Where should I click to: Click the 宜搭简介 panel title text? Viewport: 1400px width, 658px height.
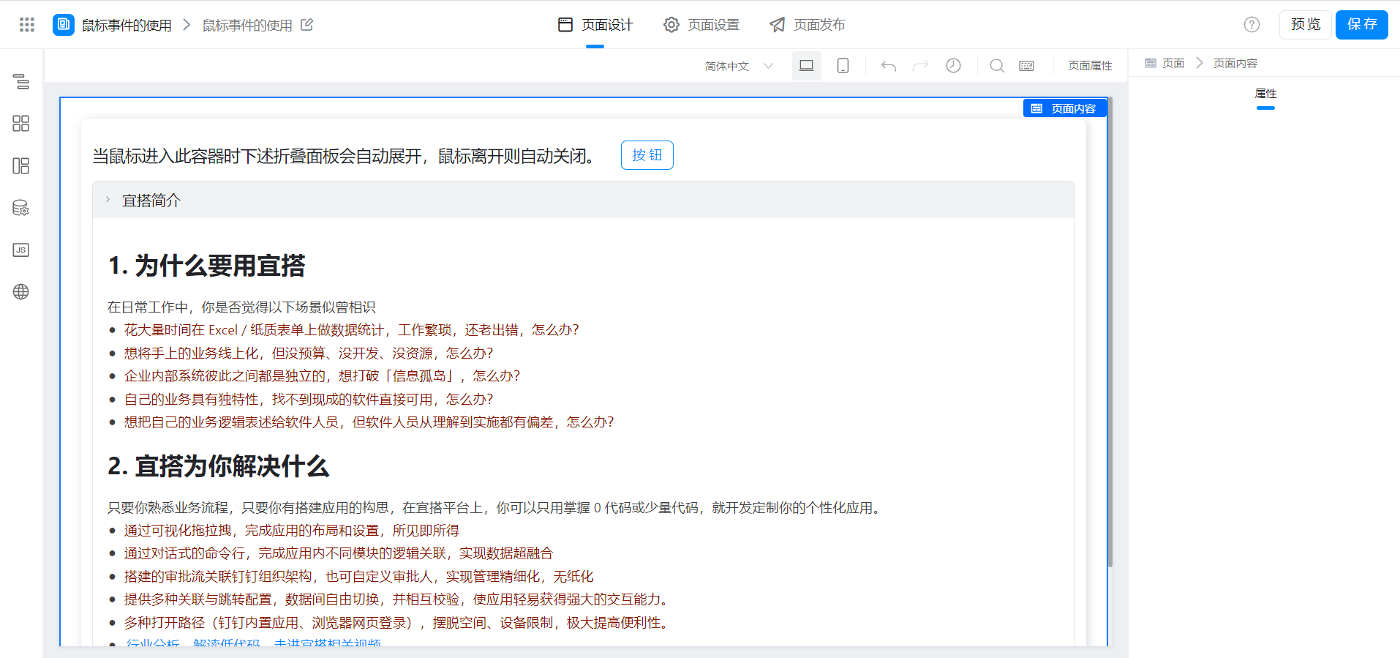tap(151, 201)
